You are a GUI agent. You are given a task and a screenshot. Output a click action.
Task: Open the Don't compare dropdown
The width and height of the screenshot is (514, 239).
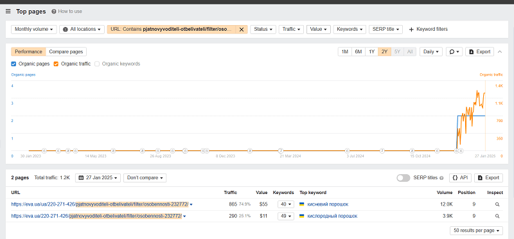[145, 178]
